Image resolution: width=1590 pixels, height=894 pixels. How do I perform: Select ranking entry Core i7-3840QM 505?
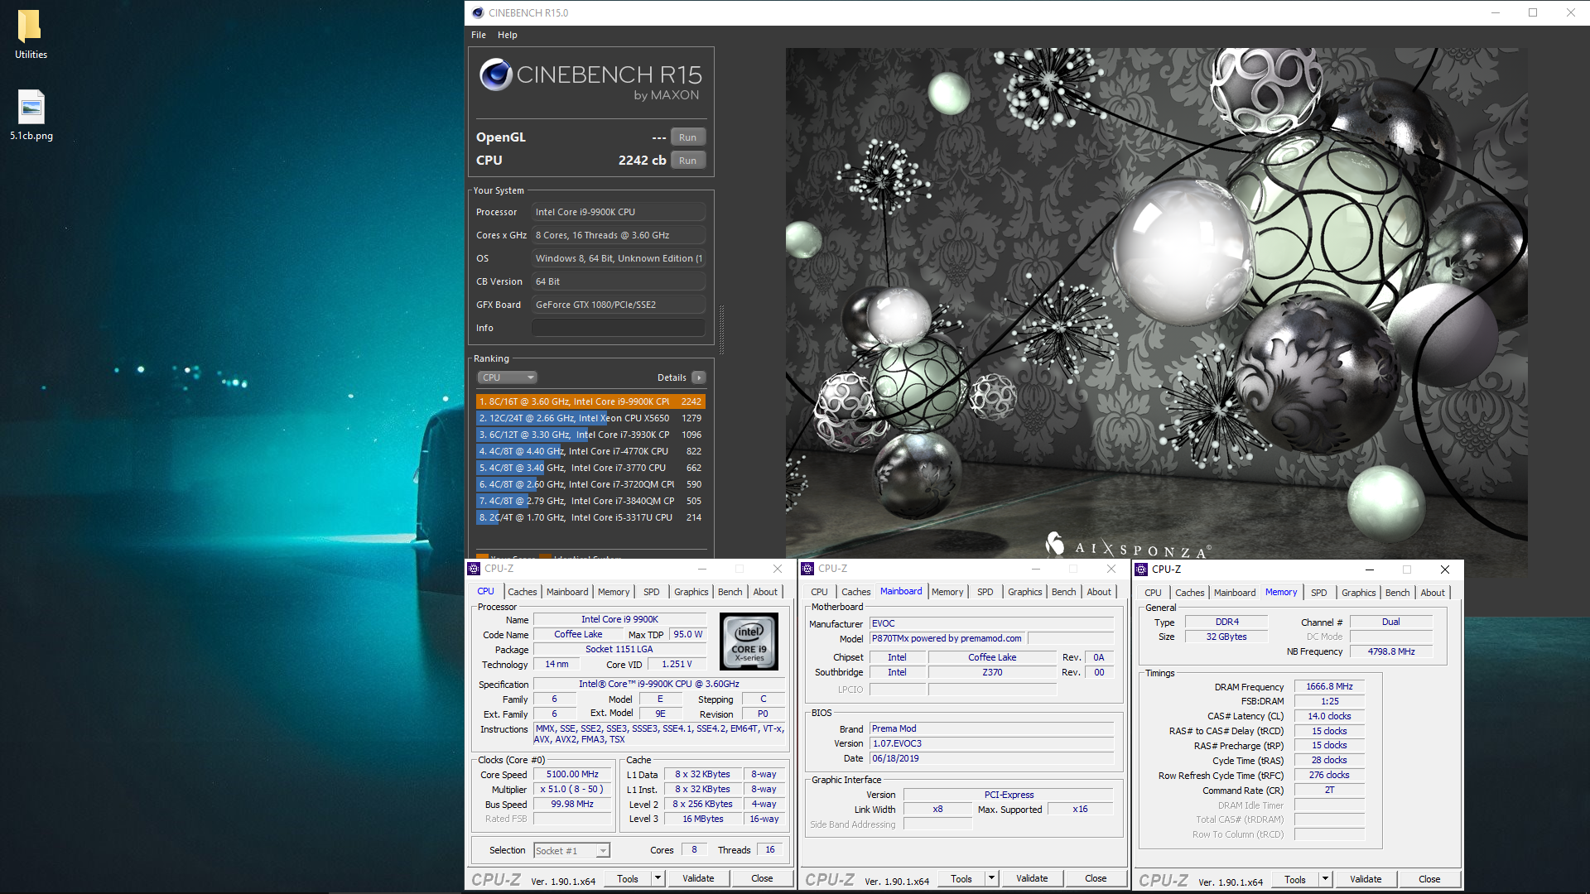point(590,501)
